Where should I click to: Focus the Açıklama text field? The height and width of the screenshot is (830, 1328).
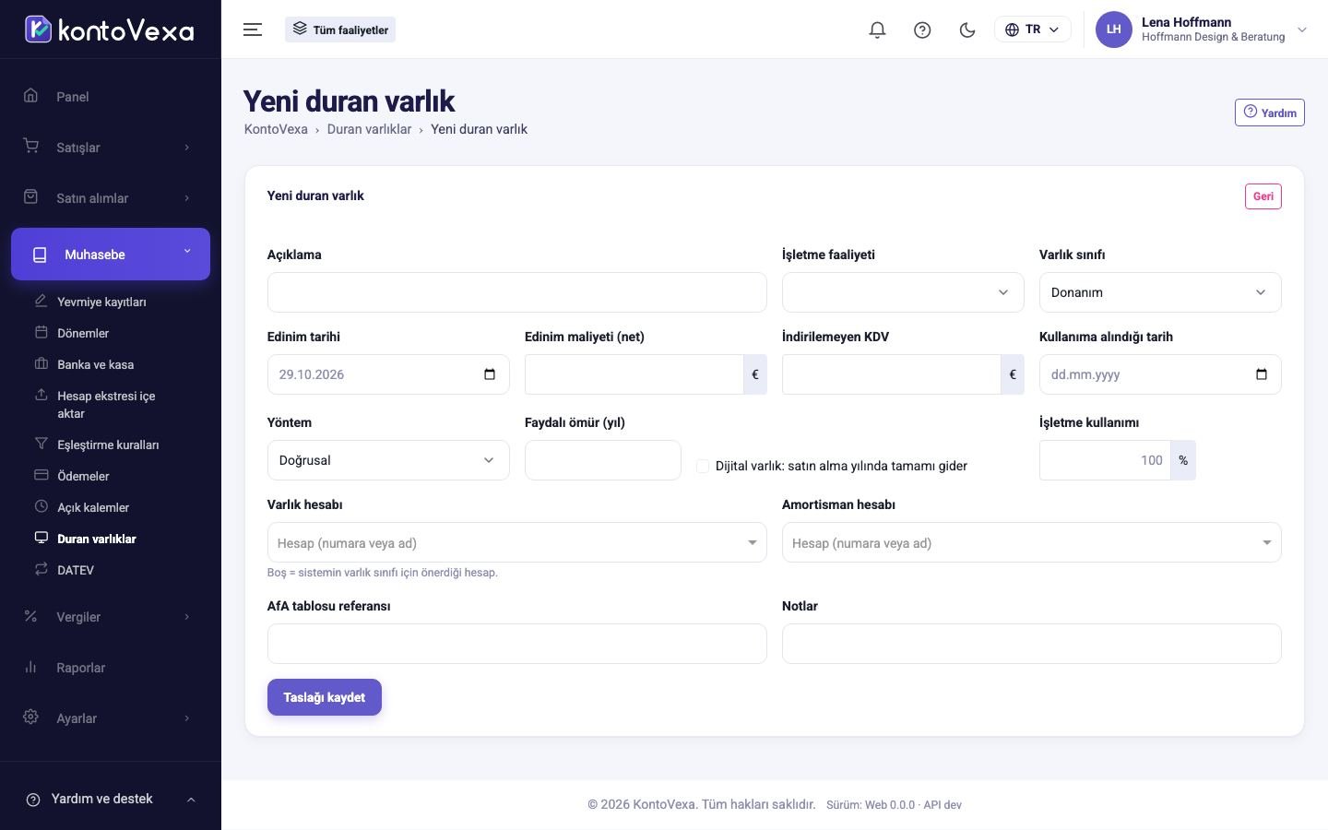(x=516, y=292)
